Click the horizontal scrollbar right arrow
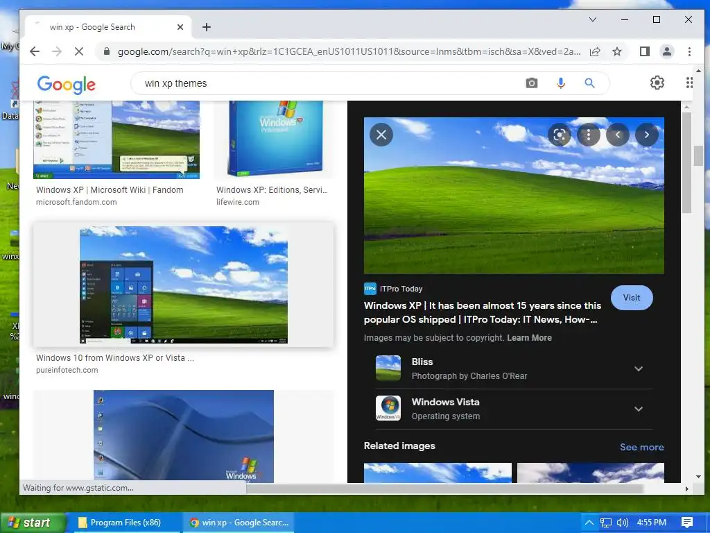The width and height of the screenshot is (710, 533). [687, 489]
